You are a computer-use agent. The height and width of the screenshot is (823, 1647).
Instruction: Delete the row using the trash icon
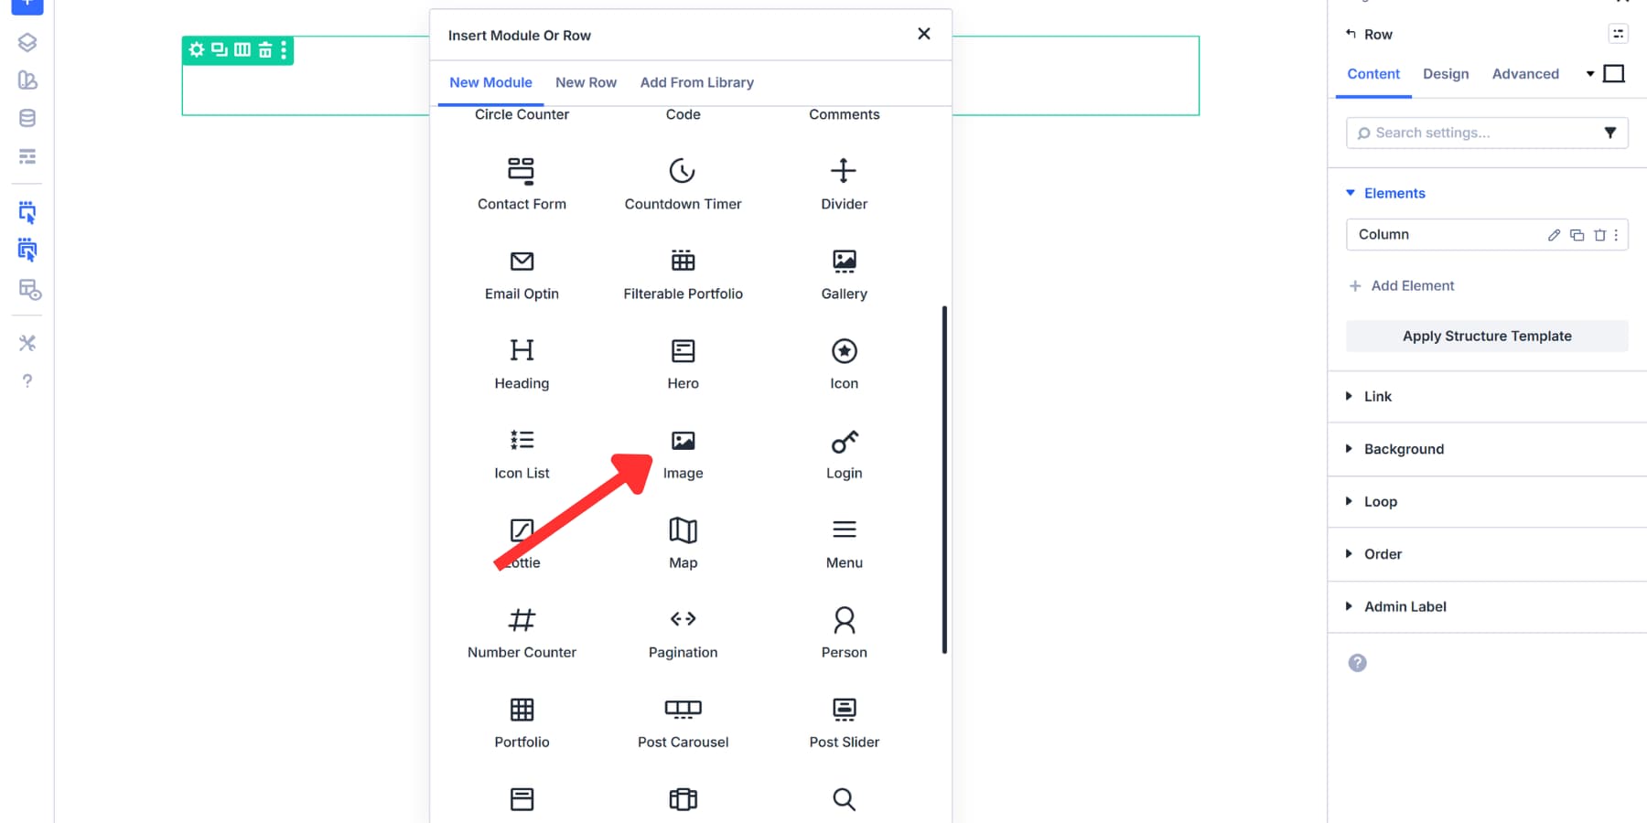coord(263,51)
